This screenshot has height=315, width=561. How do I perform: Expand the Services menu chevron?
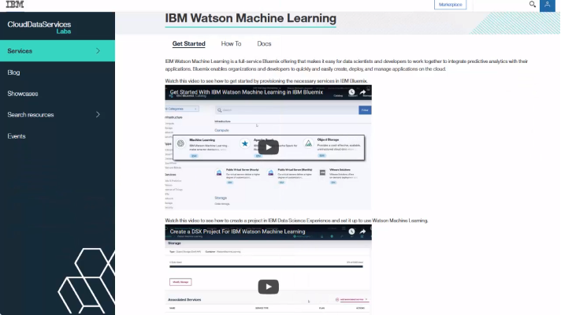(98, 50)
